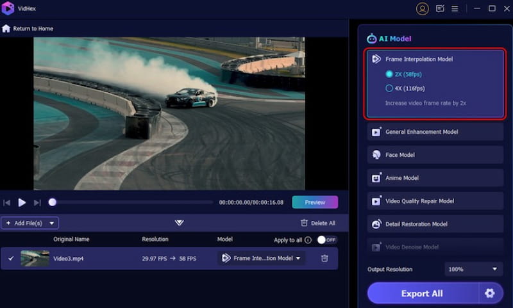This screenshot has height=308, width=513.
Task: Click Export All button
Action: coord(423,293)
